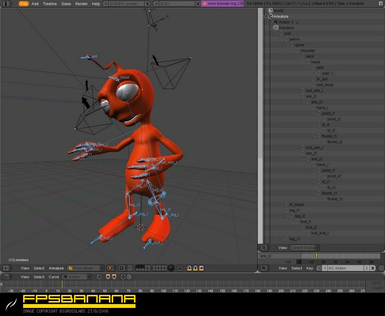The height and width of the screenshot is (316, 385).
Task: Click the 3D view window type icon
Action: click(x=5, y=268)
